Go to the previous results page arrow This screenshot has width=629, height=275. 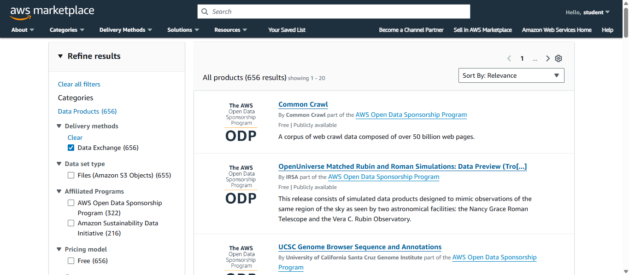(x=509, y=58)
